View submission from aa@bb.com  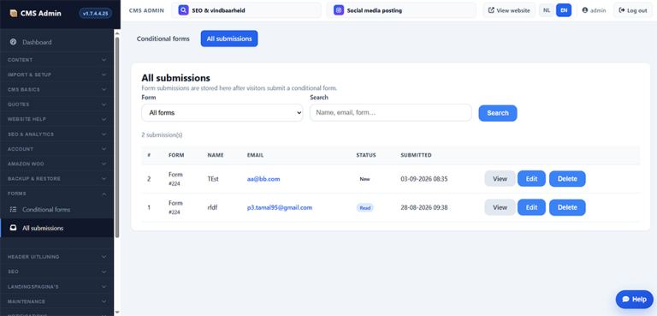[500, 179]
